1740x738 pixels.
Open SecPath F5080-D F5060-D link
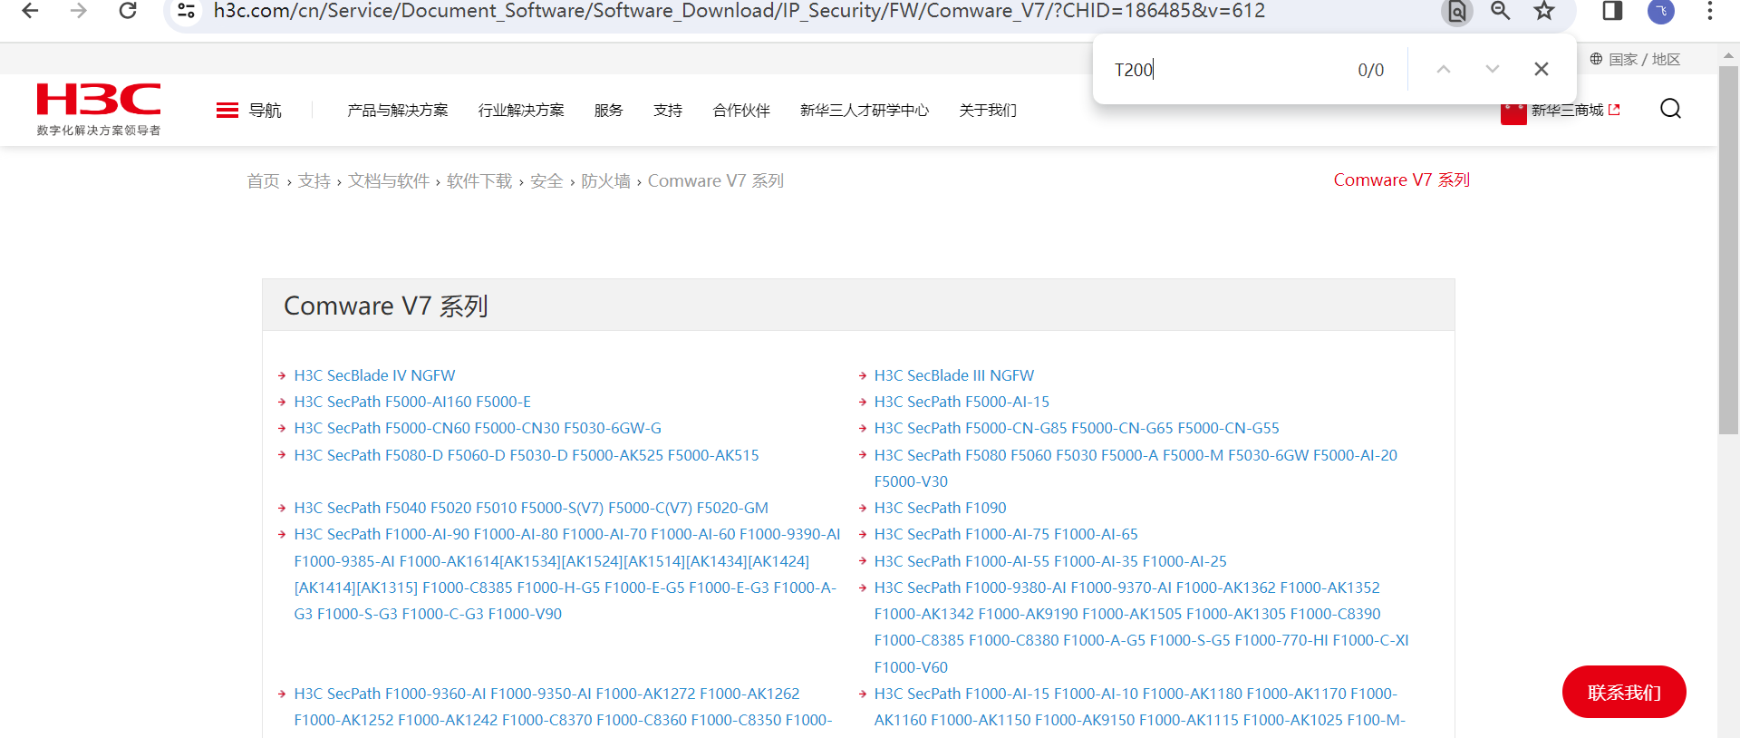point(527,455)
